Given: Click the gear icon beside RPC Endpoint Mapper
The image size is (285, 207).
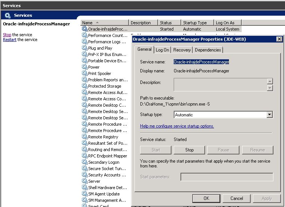Looking at the screenshot, I should coord(84,156).
